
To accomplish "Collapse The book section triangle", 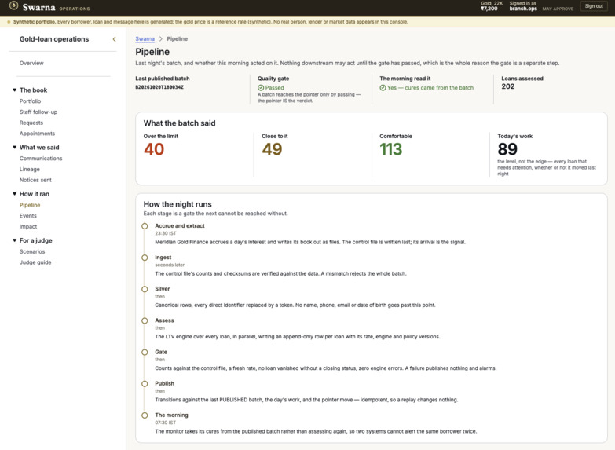I will coord(14,90).
